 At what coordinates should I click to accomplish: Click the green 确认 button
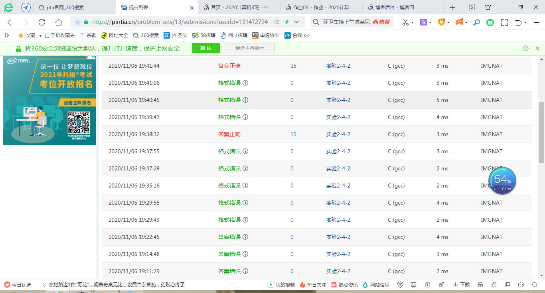point(206,49)
